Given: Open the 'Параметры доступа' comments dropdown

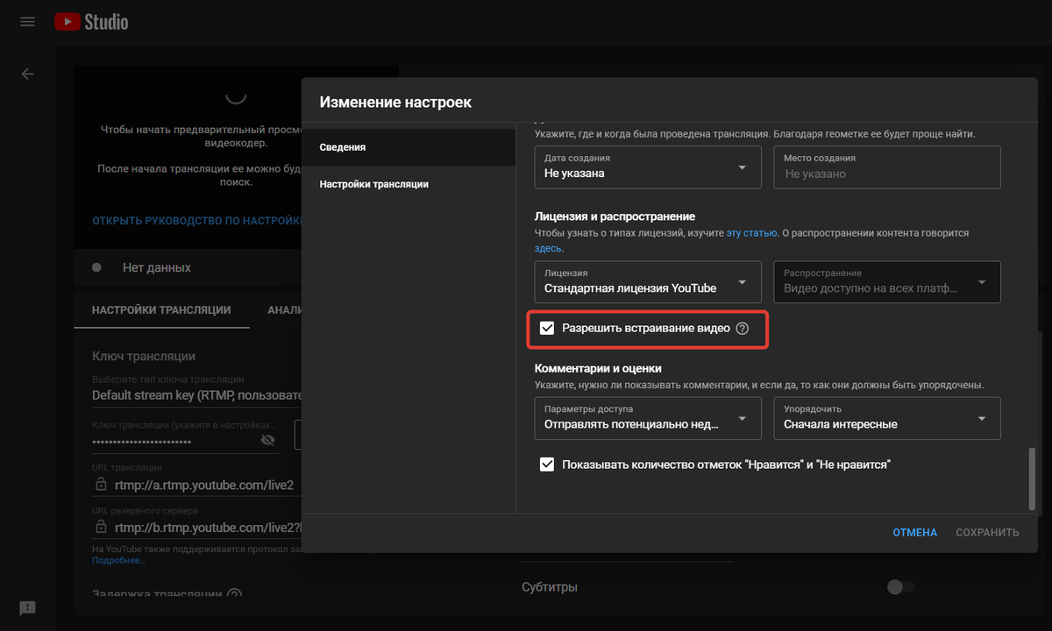Looking at the screenshot, I should pos(648,418).
